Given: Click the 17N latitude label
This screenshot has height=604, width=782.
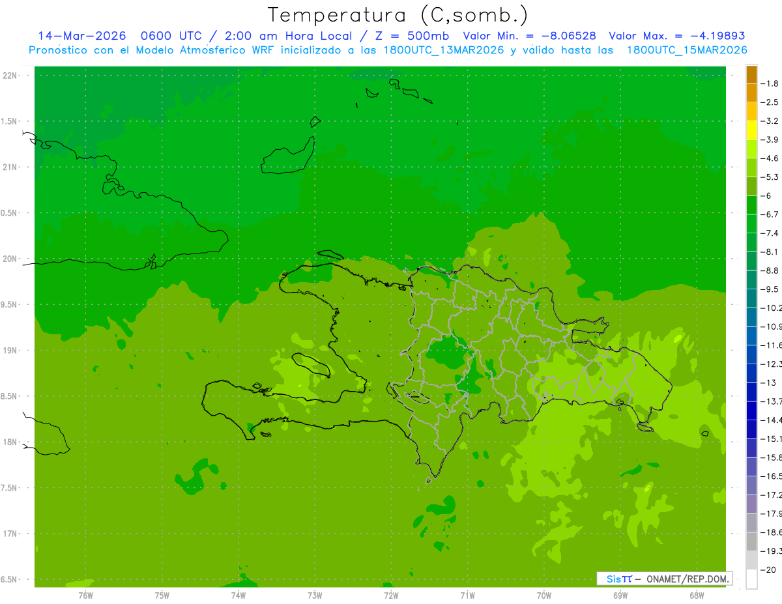Looking at the screenshot, I should pos(9,534).
